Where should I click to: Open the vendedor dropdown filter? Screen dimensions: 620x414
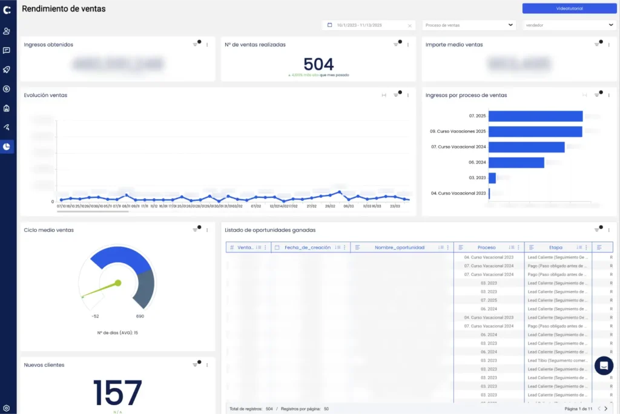(x=569, y=25)
